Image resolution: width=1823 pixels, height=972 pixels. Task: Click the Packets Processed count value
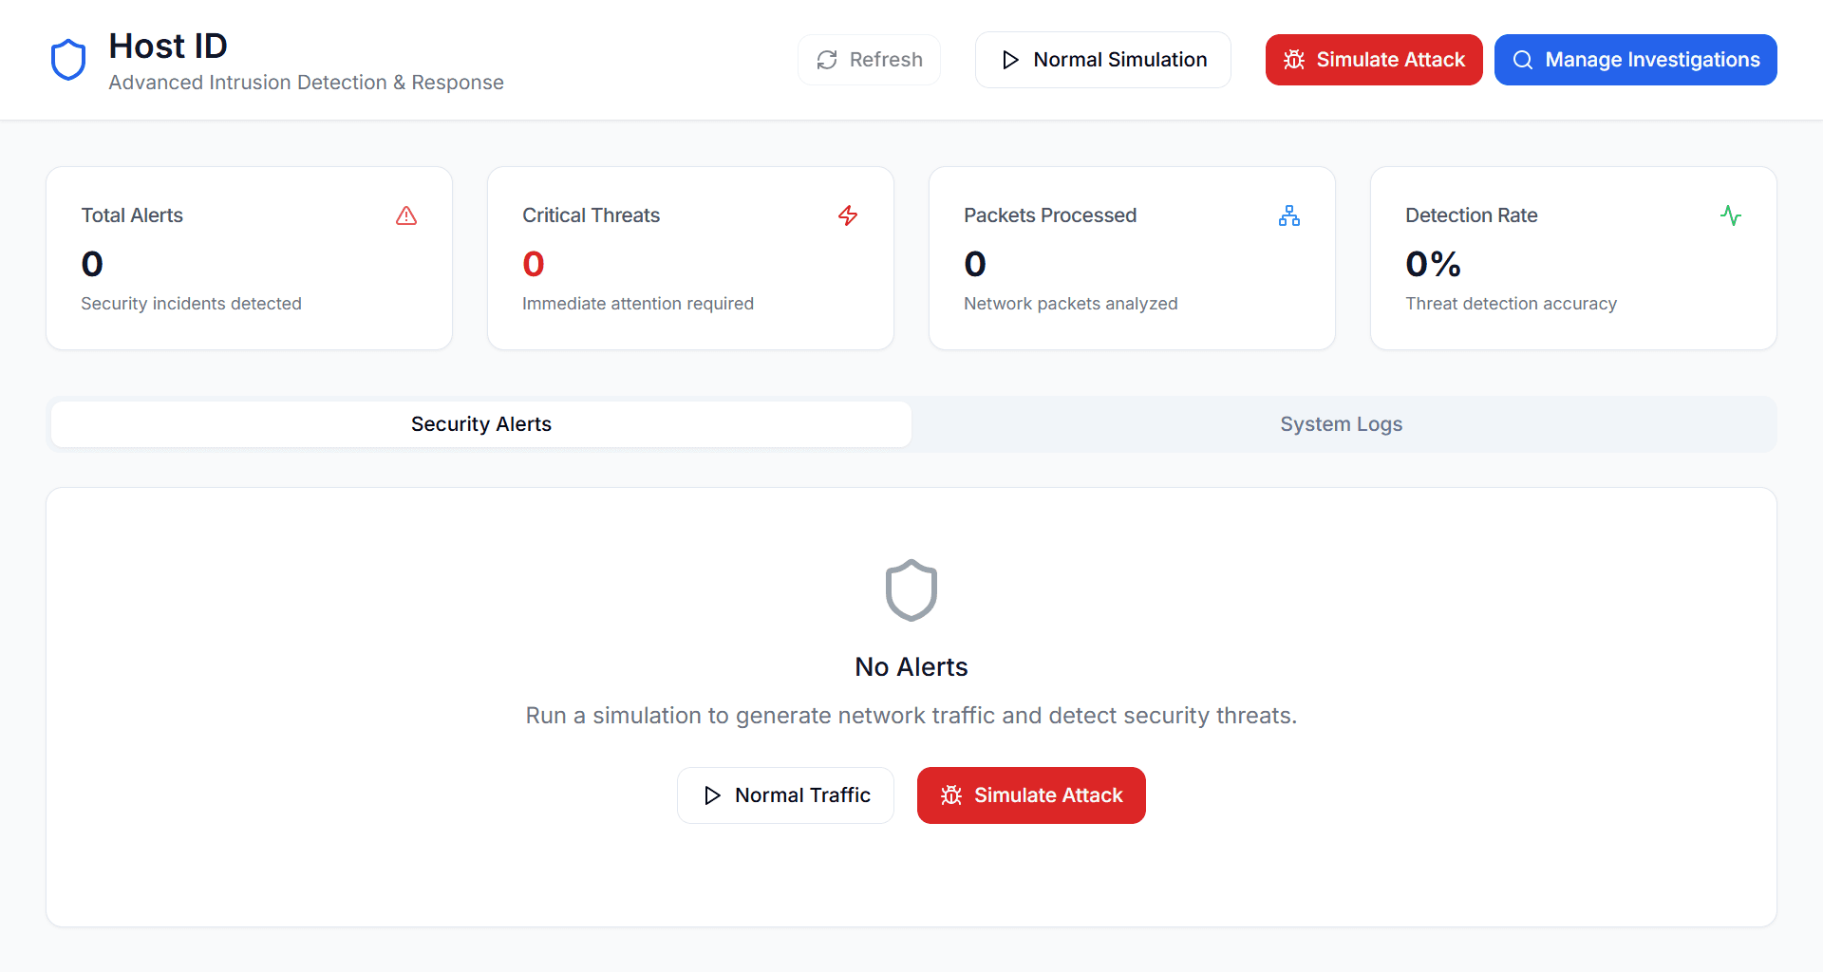[x=975, y=264]
